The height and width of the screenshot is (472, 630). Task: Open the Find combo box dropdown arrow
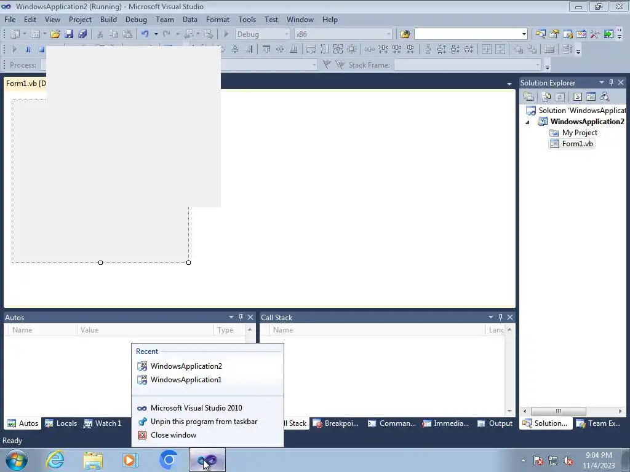coord(524,34)
